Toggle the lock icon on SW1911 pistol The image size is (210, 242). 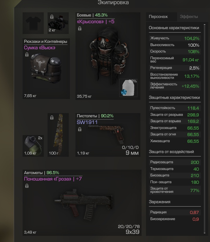coord(80,129)
